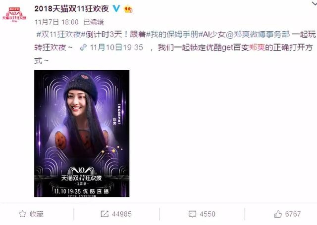Open the 11月10日19:35 link
Viewport: 317px width, 225px height.
117,47
